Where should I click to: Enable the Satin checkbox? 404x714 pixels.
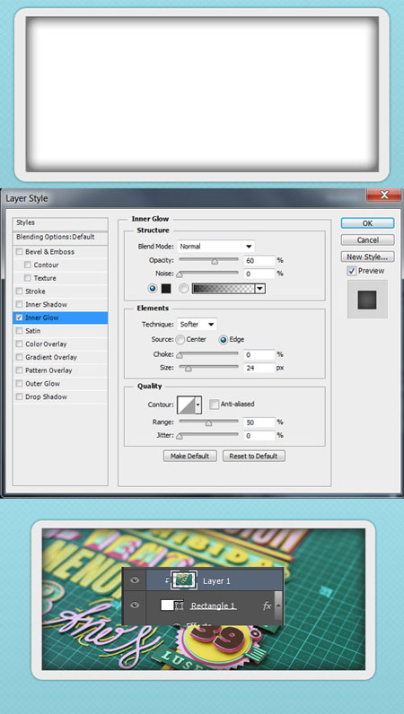(19, 331)
